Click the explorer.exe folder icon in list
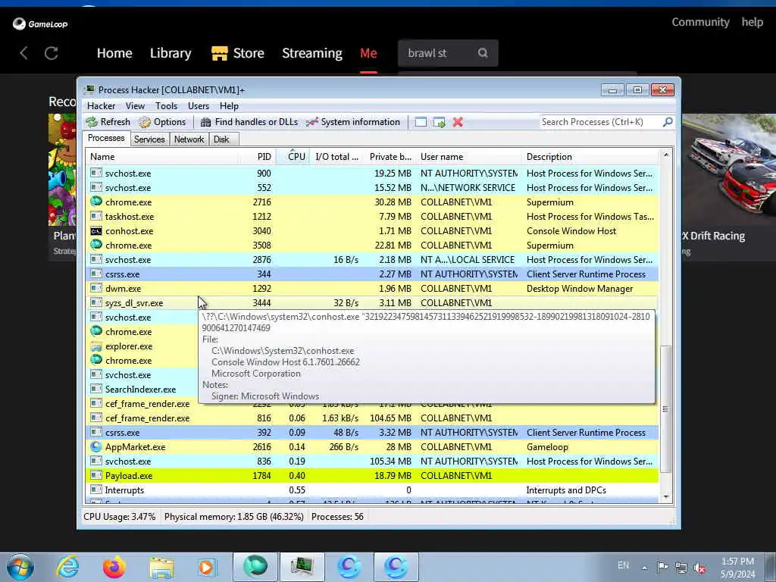 coord(96,346)
